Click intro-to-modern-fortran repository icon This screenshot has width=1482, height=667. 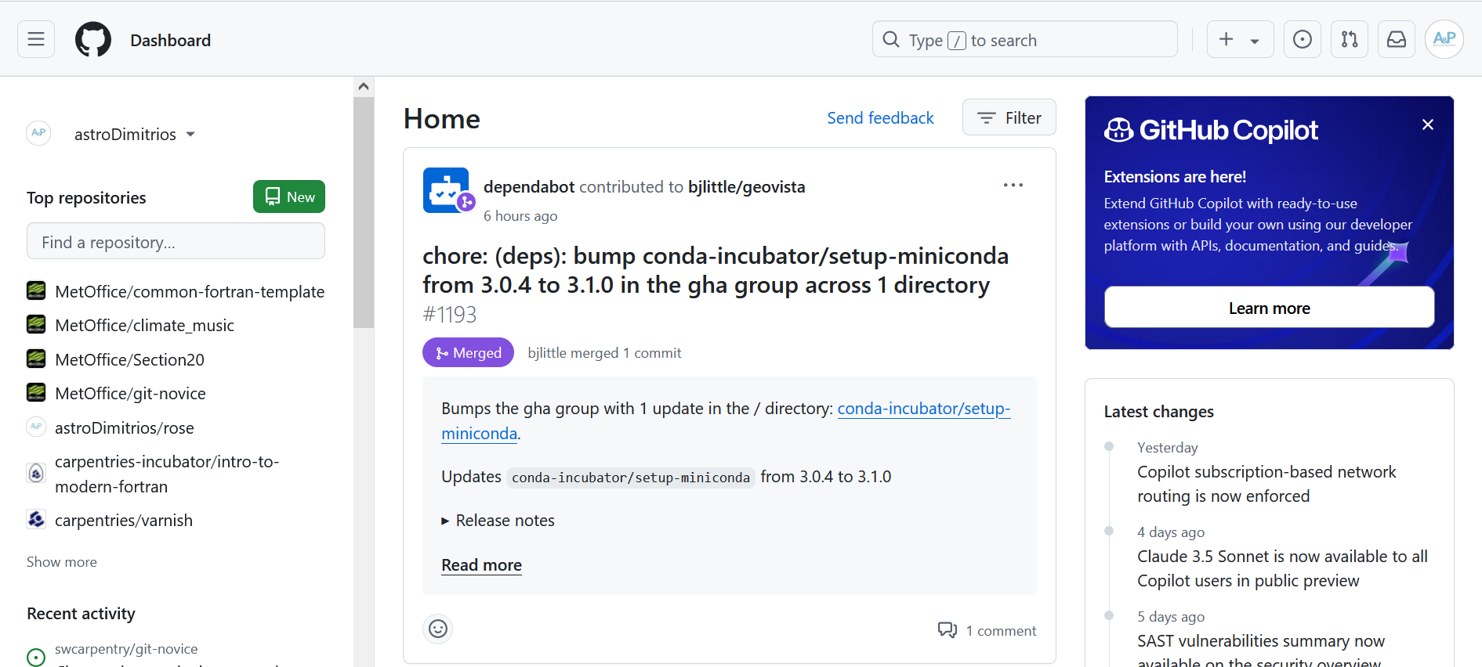point(36,473)
